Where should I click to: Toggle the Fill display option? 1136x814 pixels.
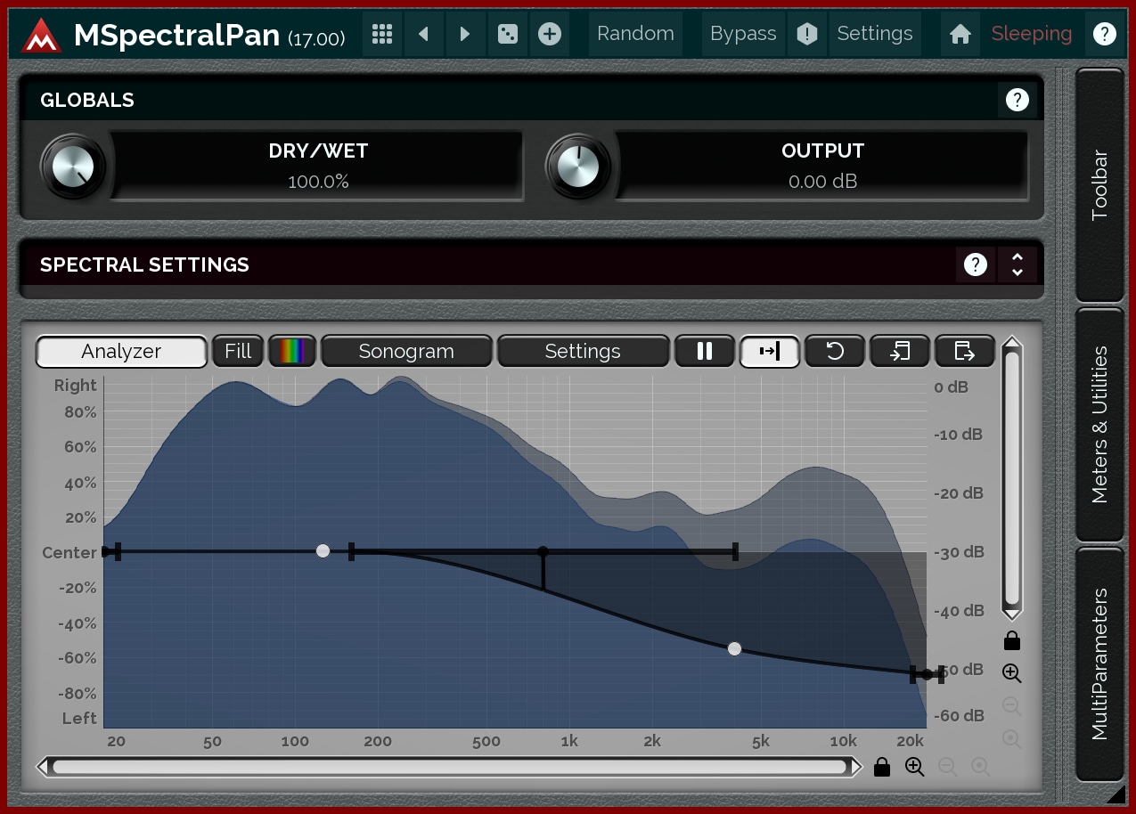tap(238, 351)
